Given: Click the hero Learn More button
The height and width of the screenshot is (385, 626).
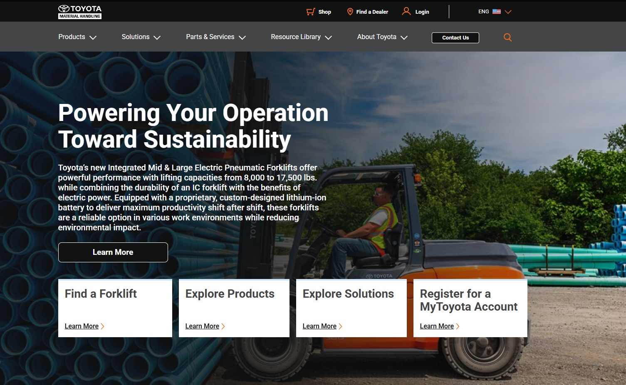Looking at the screenshot, I should click(113, 252).
